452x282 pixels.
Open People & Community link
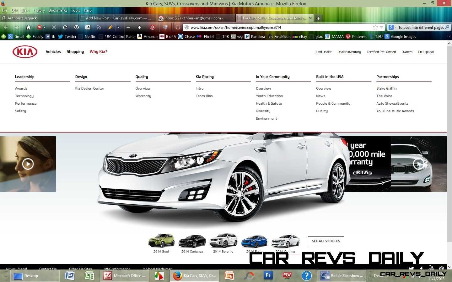(333, 103)
